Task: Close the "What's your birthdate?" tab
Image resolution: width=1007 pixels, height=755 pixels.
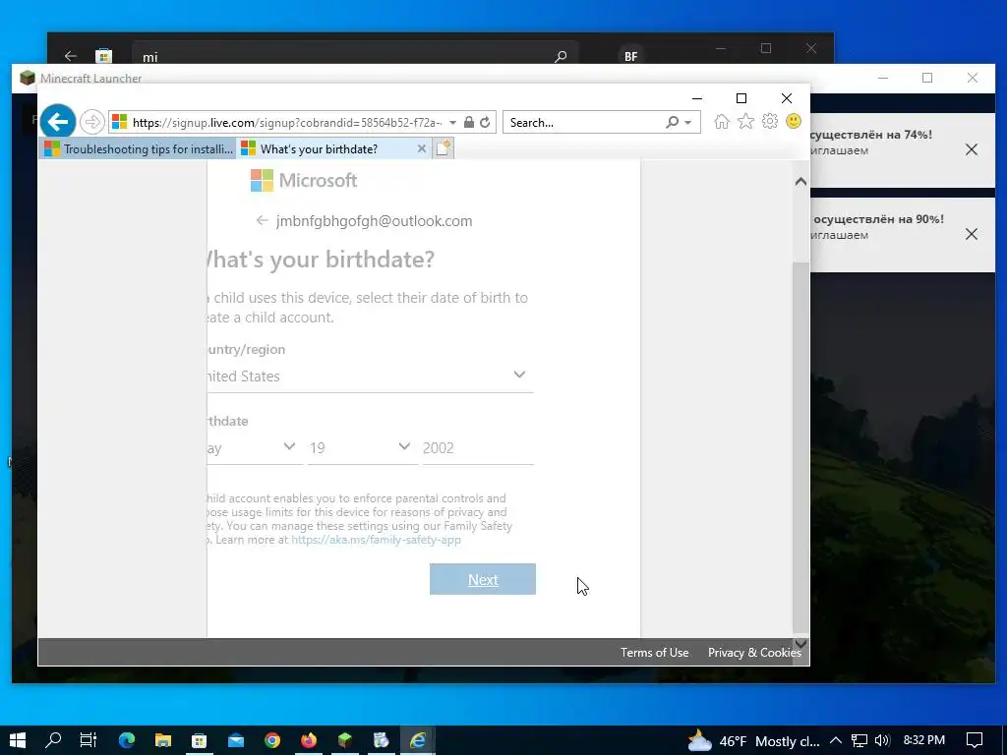Action: (x=421, y=149)
